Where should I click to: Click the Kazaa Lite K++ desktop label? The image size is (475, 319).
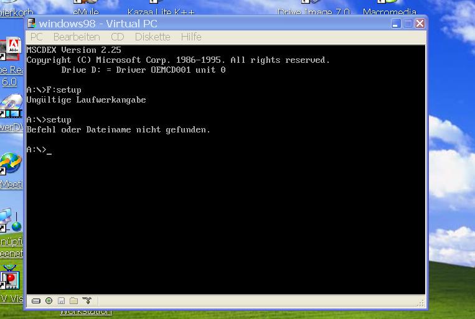[161, 12]
